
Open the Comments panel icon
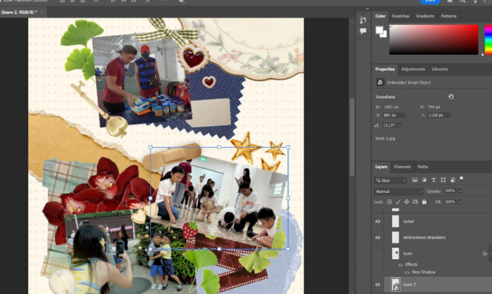point(363,31)
